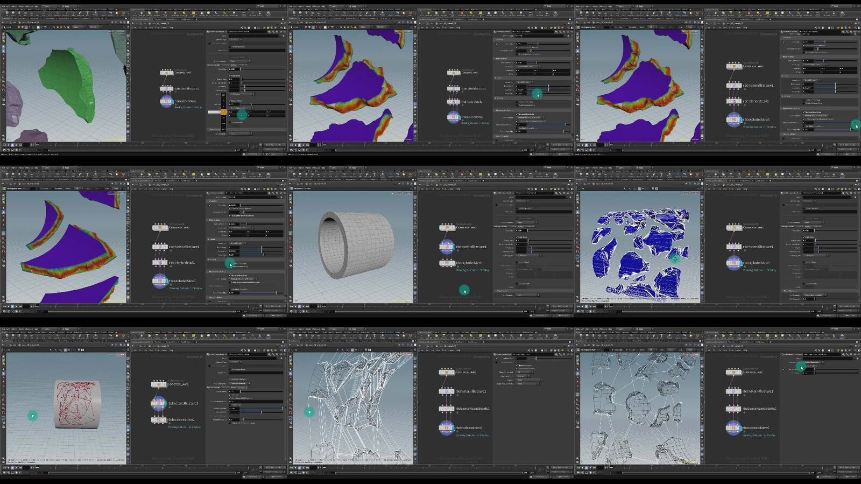861x484 pixels.
Task: Select rbdconvertconstraints1 node in bottom-right panel
Action: tap(733, 409)
